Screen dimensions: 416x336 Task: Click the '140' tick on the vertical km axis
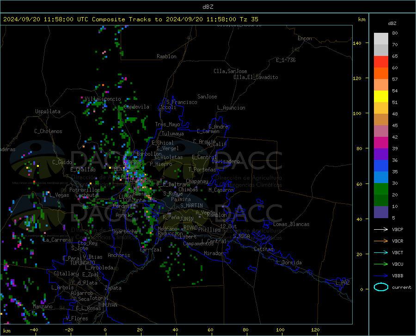click(357, 43)
